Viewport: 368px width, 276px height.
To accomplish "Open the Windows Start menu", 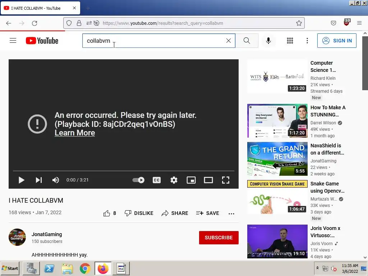I will tap(10, 268).
